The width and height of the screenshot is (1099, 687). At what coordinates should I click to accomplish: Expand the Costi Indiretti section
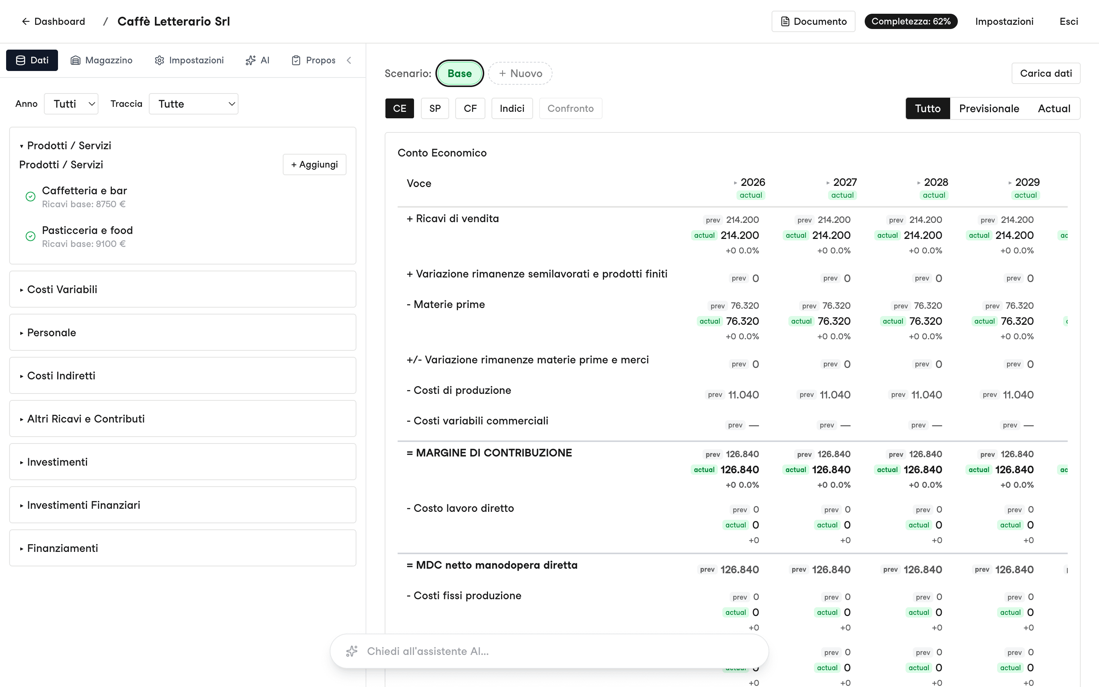pyautogui.click(x=182, y=375)
